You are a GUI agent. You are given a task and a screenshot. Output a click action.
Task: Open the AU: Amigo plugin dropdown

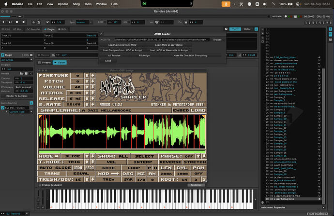17,60
